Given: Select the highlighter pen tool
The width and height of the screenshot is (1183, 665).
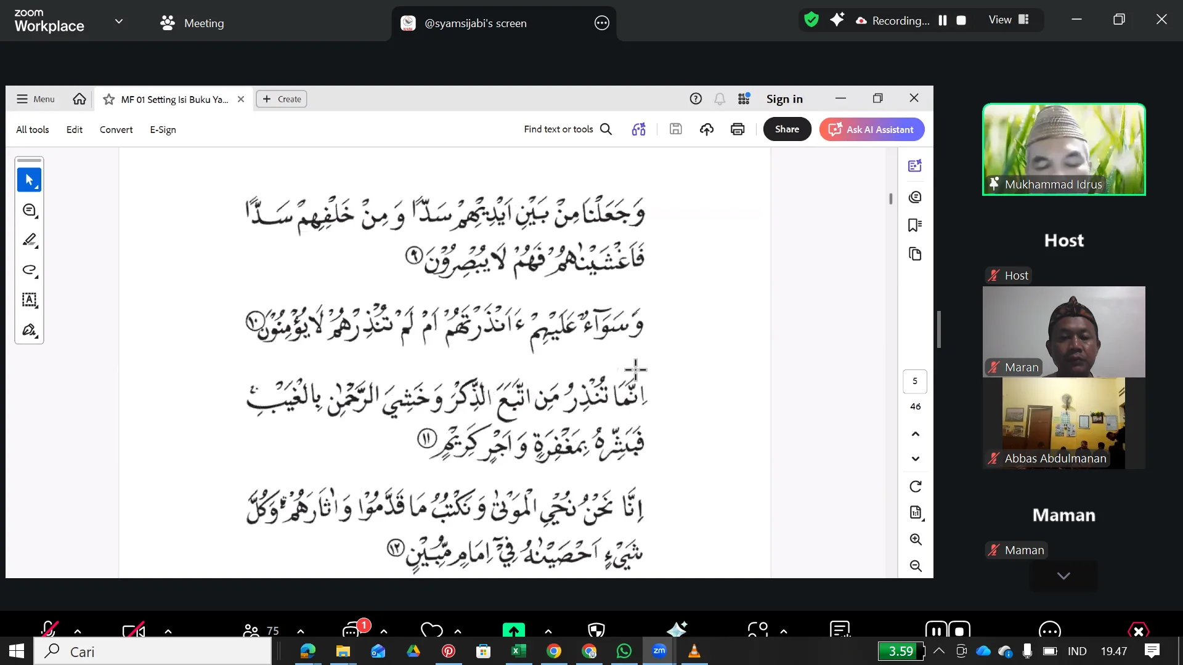Looking at the screenshot, I should [29, 240].
